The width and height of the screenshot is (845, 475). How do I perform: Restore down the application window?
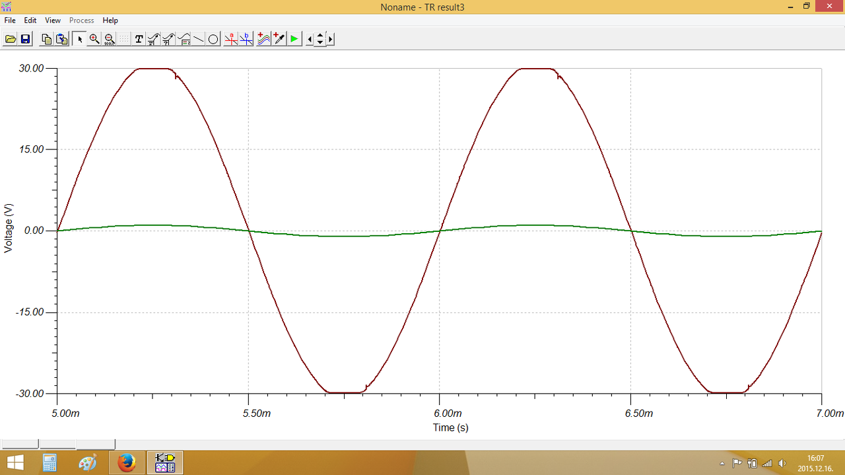coord(806,6)
